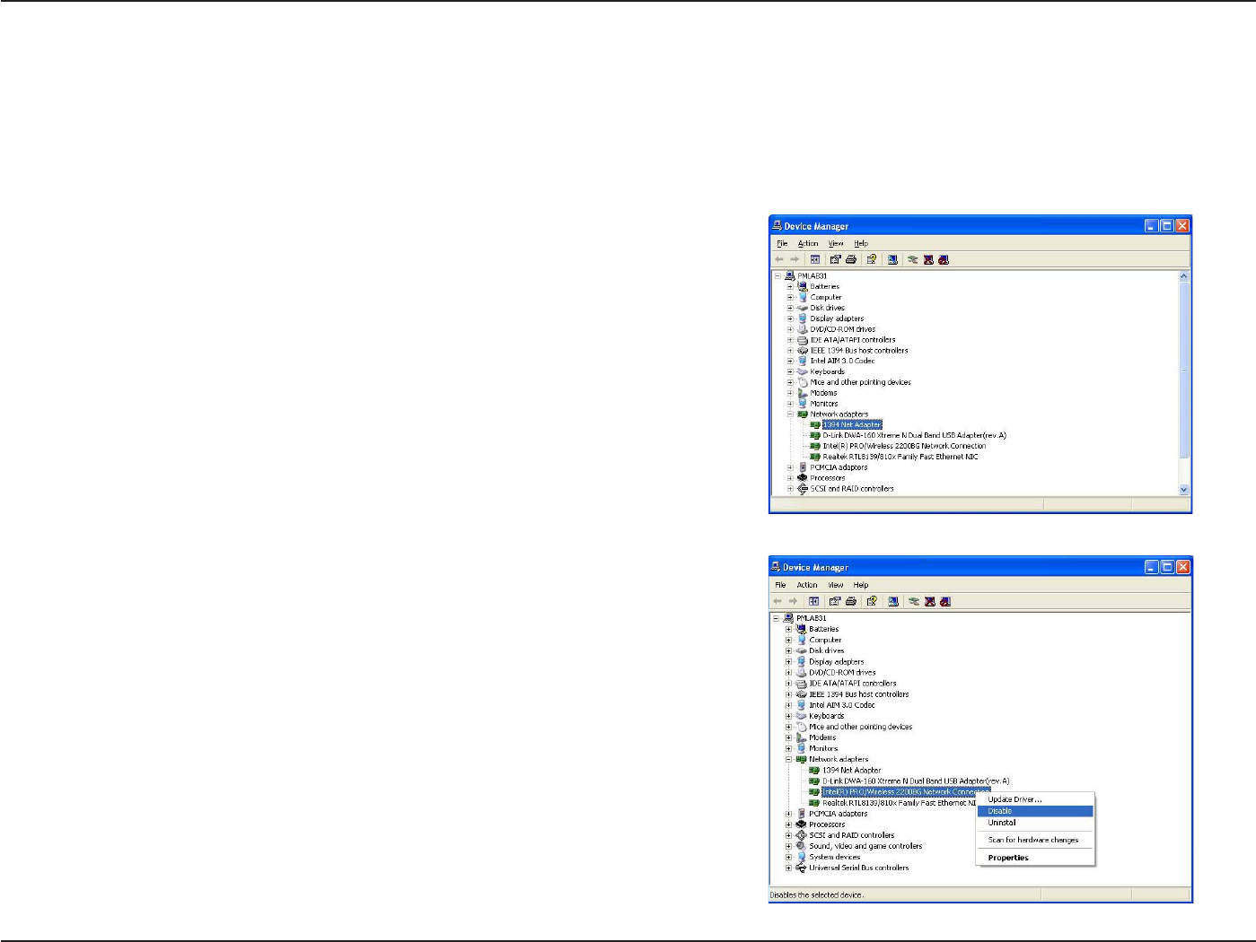Screen dimensions: 1256x942
Task: Expand System devices node
Action: point(789,857)
